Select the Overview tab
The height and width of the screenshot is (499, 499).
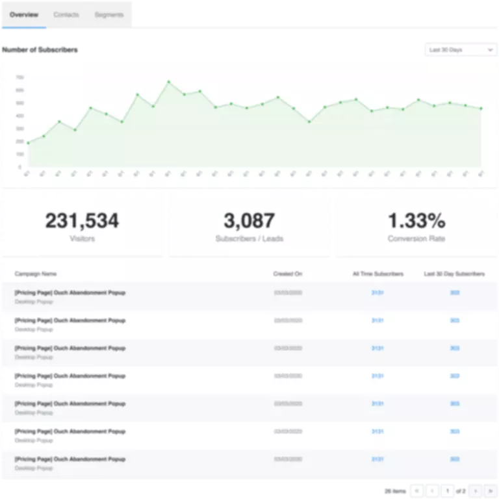(24, 14)
